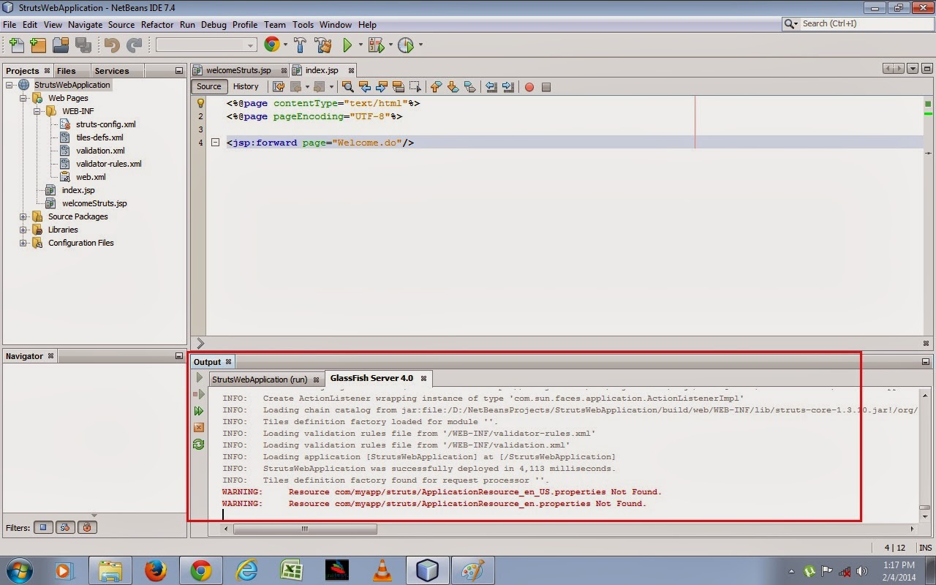936x585 pixels.
Task: Collapse the StrutsWebApplication project node
Action: click(10, 85)
